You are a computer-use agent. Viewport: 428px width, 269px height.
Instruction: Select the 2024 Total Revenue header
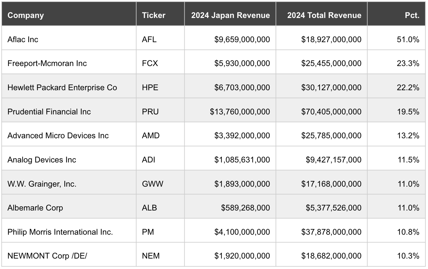(321, 14)
